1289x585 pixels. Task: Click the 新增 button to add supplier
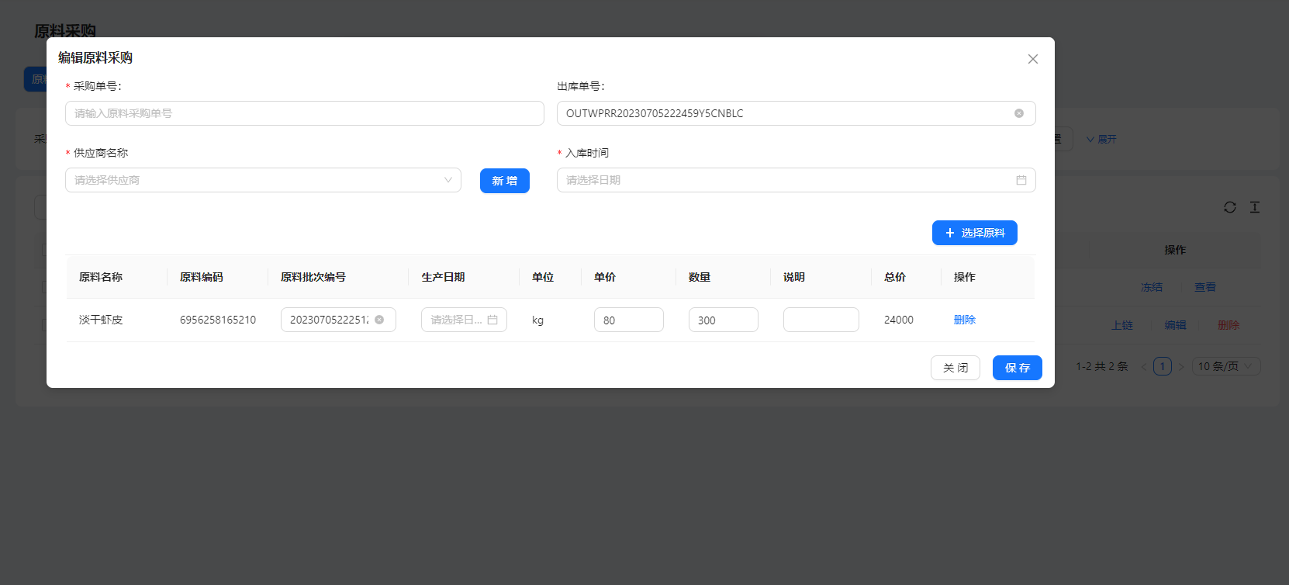(504, 181)
